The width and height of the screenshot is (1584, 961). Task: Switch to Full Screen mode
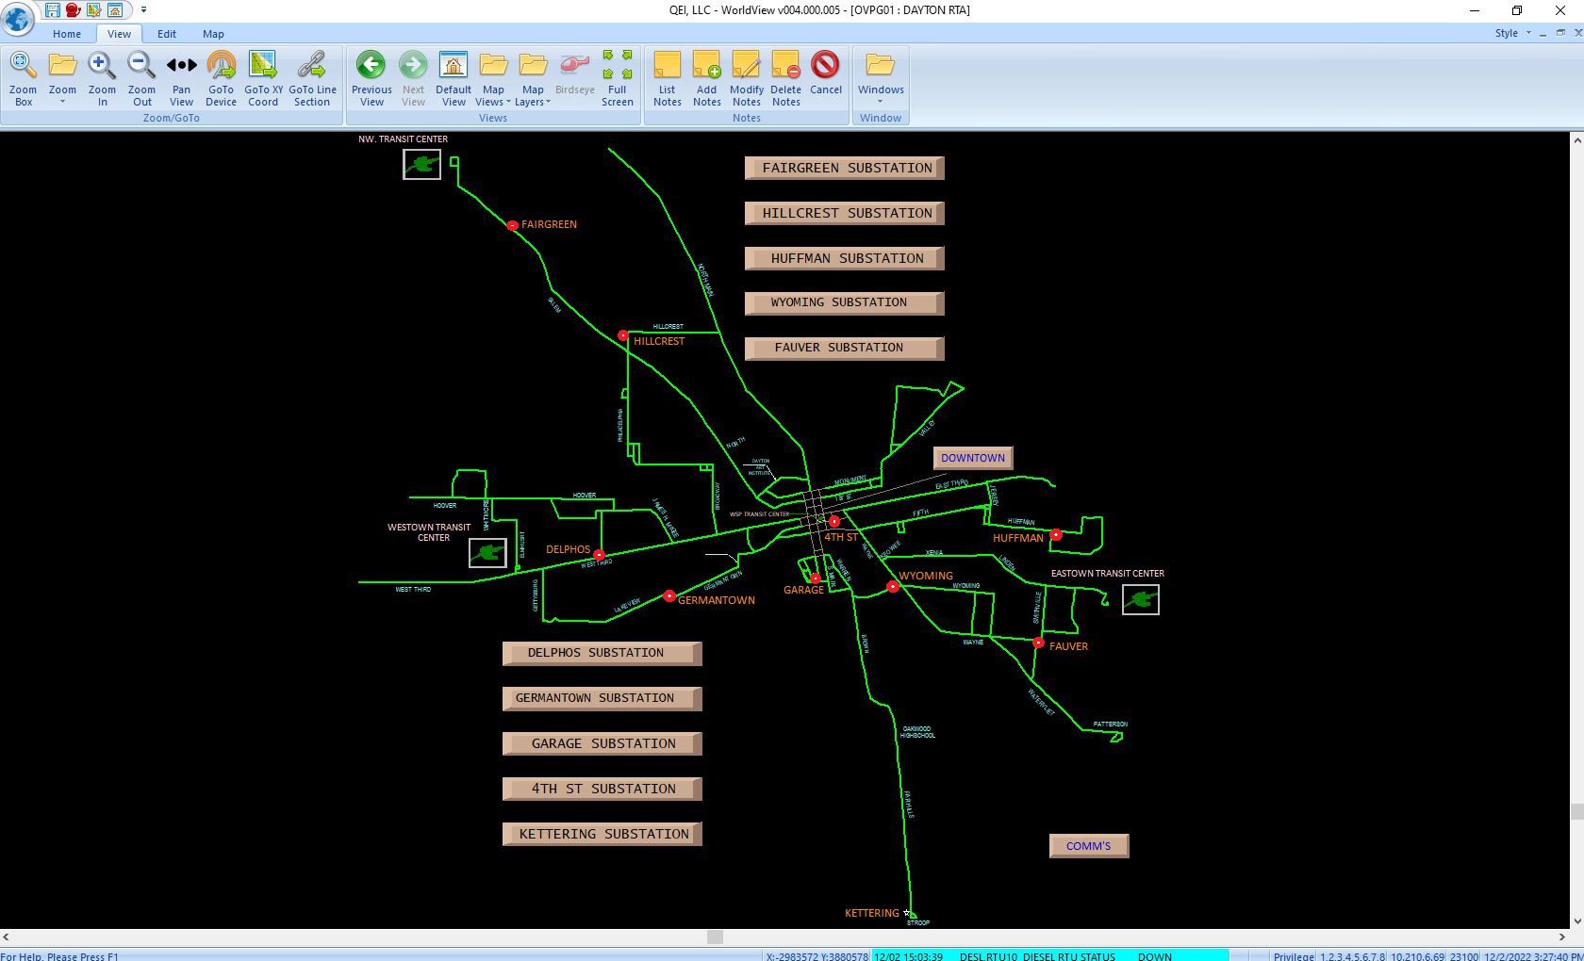coord(618,79)
